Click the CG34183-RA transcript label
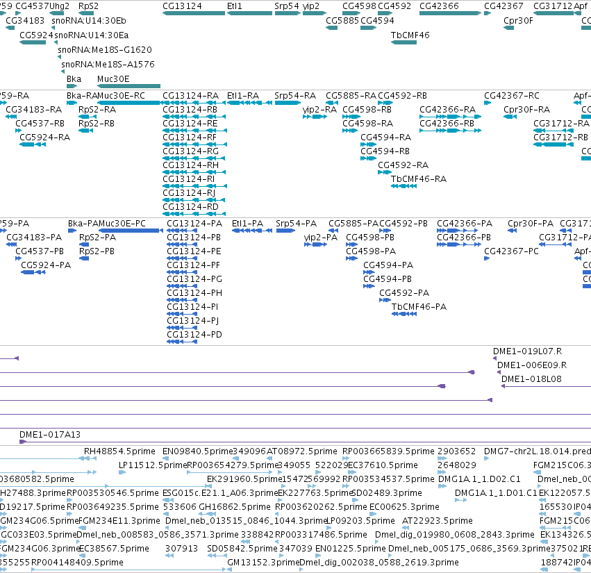 (x=33, y=110)
